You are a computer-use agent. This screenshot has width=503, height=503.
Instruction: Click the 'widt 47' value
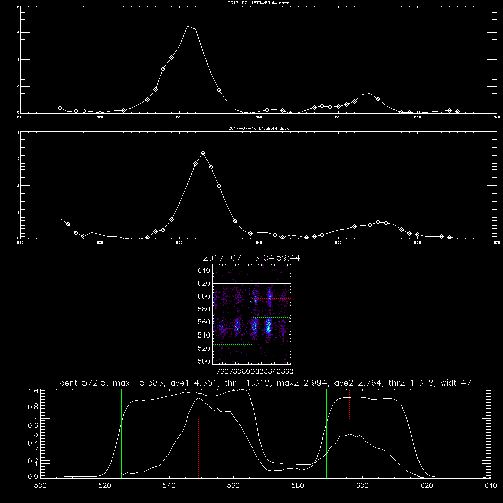pos(456,383)
